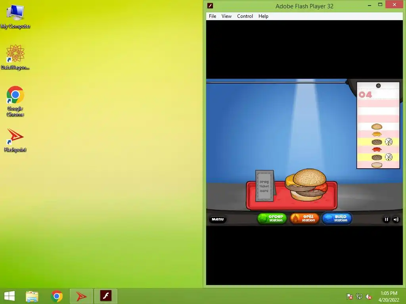Switch to the Grill Station

tap(304, 218)
